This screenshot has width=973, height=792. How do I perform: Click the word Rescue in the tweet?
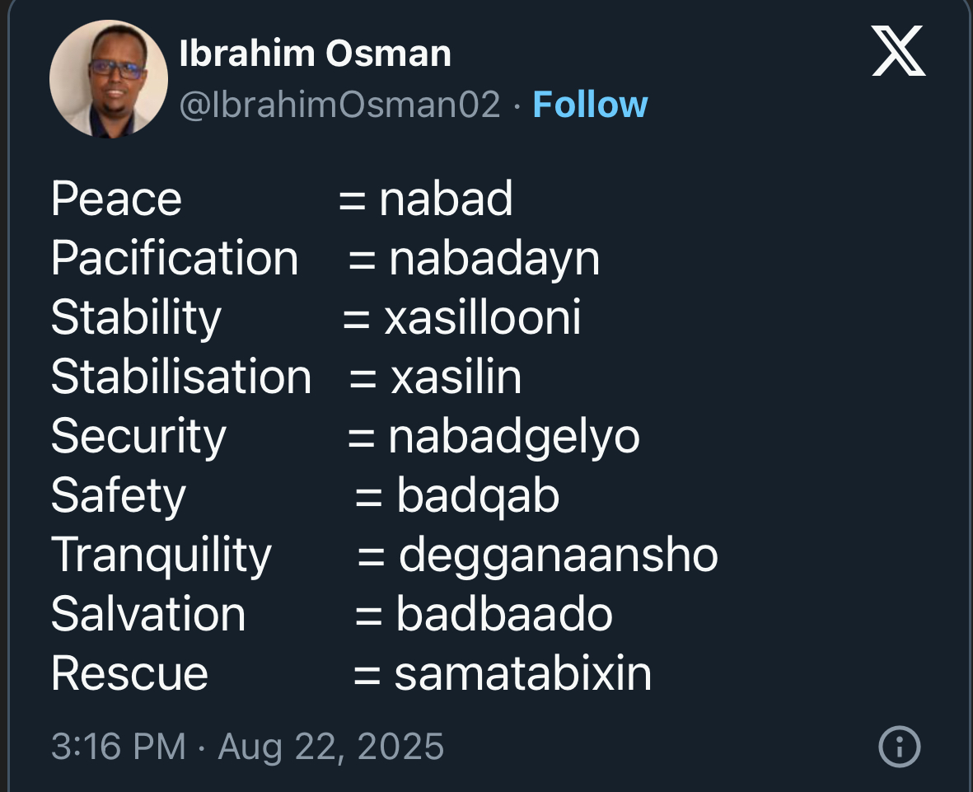tap(129, 674)
